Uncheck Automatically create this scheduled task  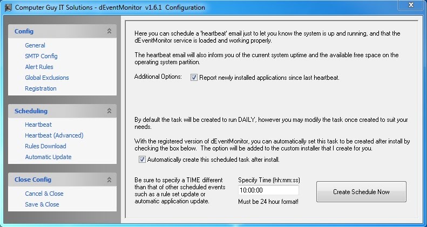pyautogui.click(x=142, y=160)
